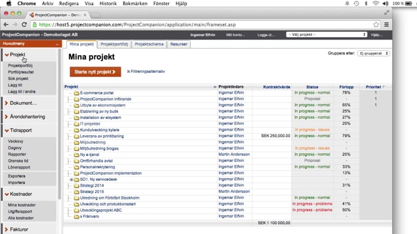Open Mitt konto link
The width and height of the screenshot is (417, 234).
coord(235,34)
